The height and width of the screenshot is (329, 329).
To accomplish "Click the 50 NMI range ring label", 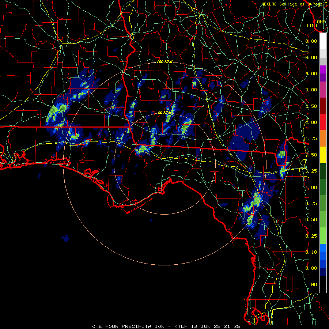I will coord(164,113).
